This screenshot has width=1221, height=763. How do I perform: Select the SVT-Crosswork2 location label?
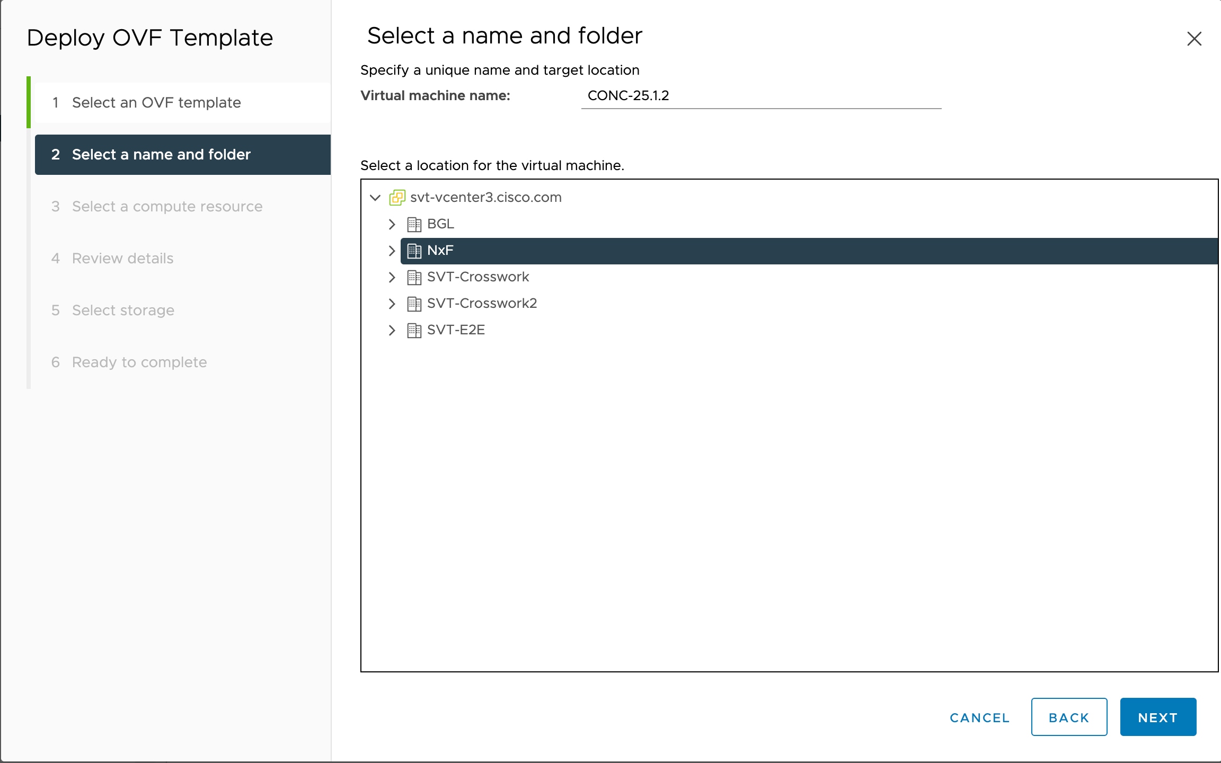tap(482, 304)
